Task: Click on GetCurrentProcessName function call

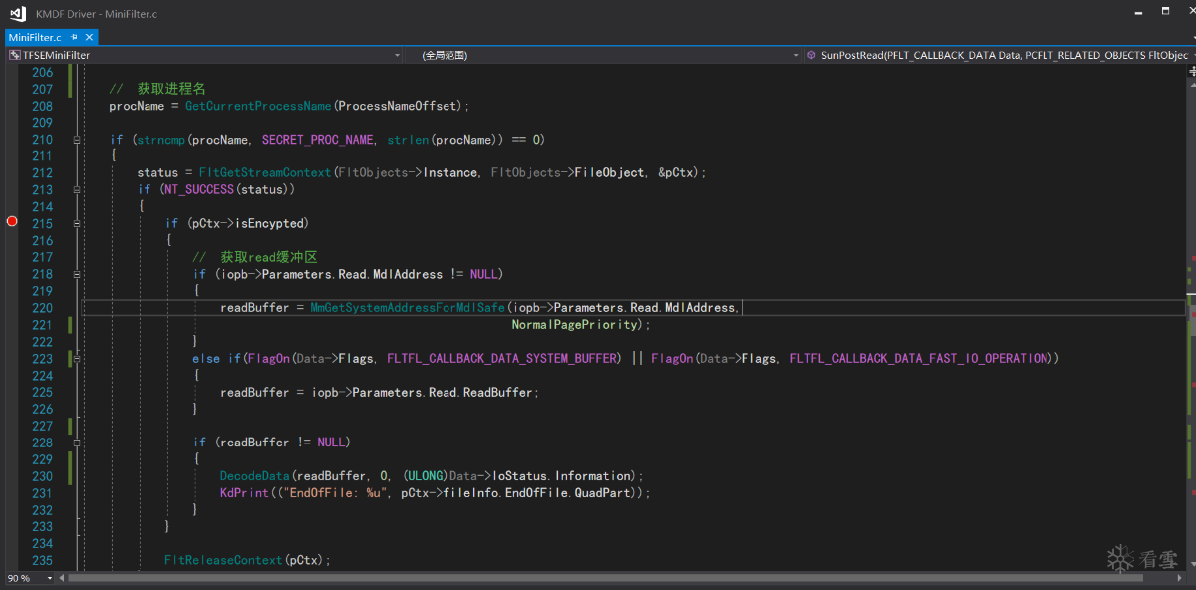Action: [x=258, y=106]
